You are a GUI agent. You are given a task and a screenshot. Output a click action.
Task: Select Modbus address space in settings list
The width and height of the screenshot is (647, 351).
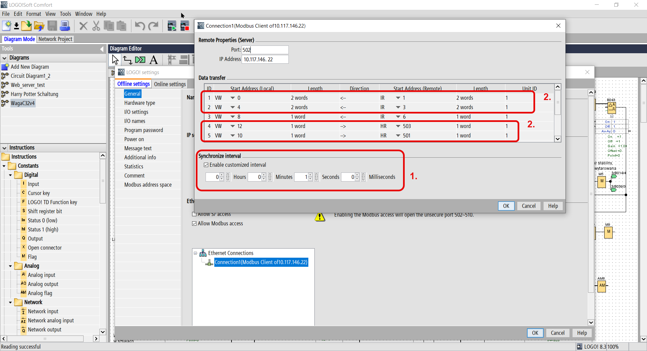coord(148,185)
